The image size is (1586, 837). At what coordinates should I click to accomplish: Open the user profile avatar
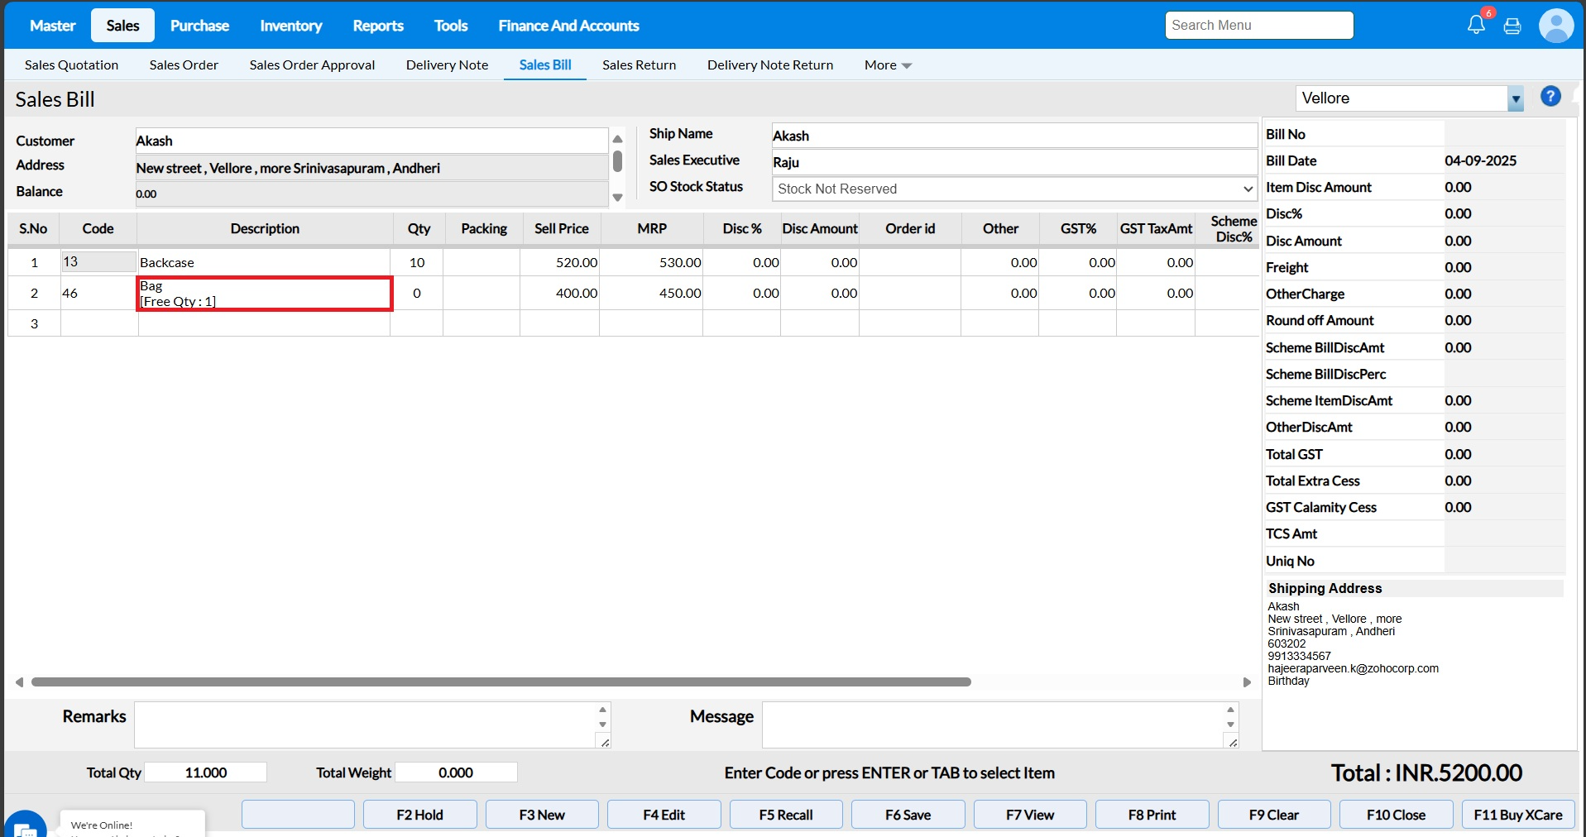pos(1555,26)
